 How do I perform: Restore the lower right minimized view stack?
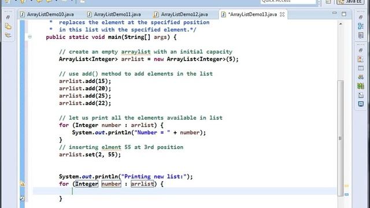click(361, 50)
